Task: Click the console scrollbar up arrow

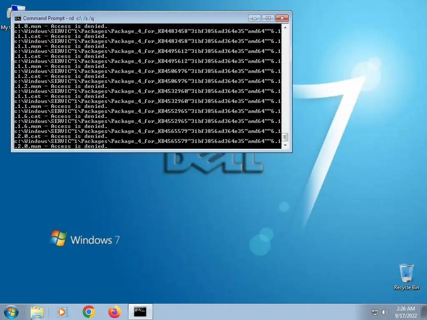Action: [285, 27]
